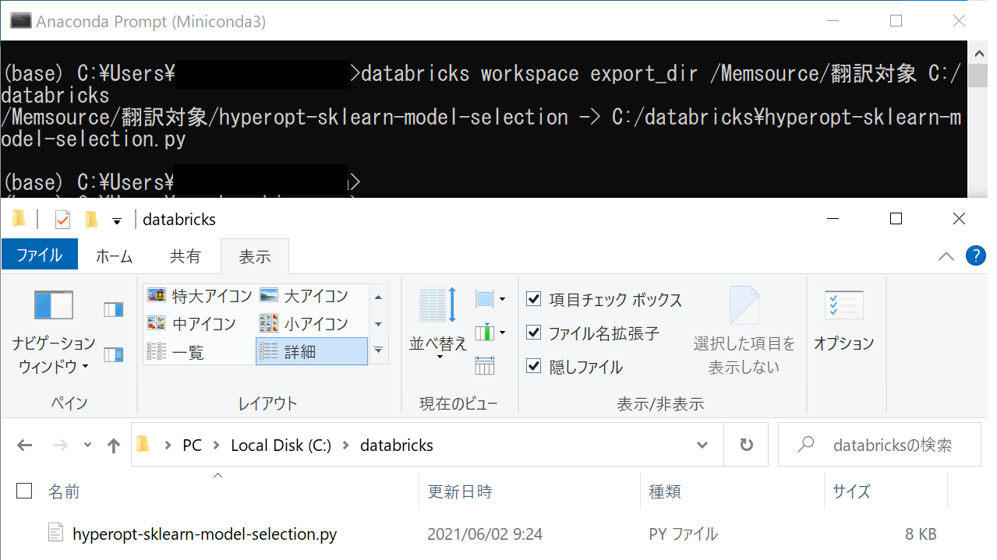Viewport: 997px width, 560px height.
Task: Maximize the Anaconda Prompt window
Action: click(x=896, y=21)
